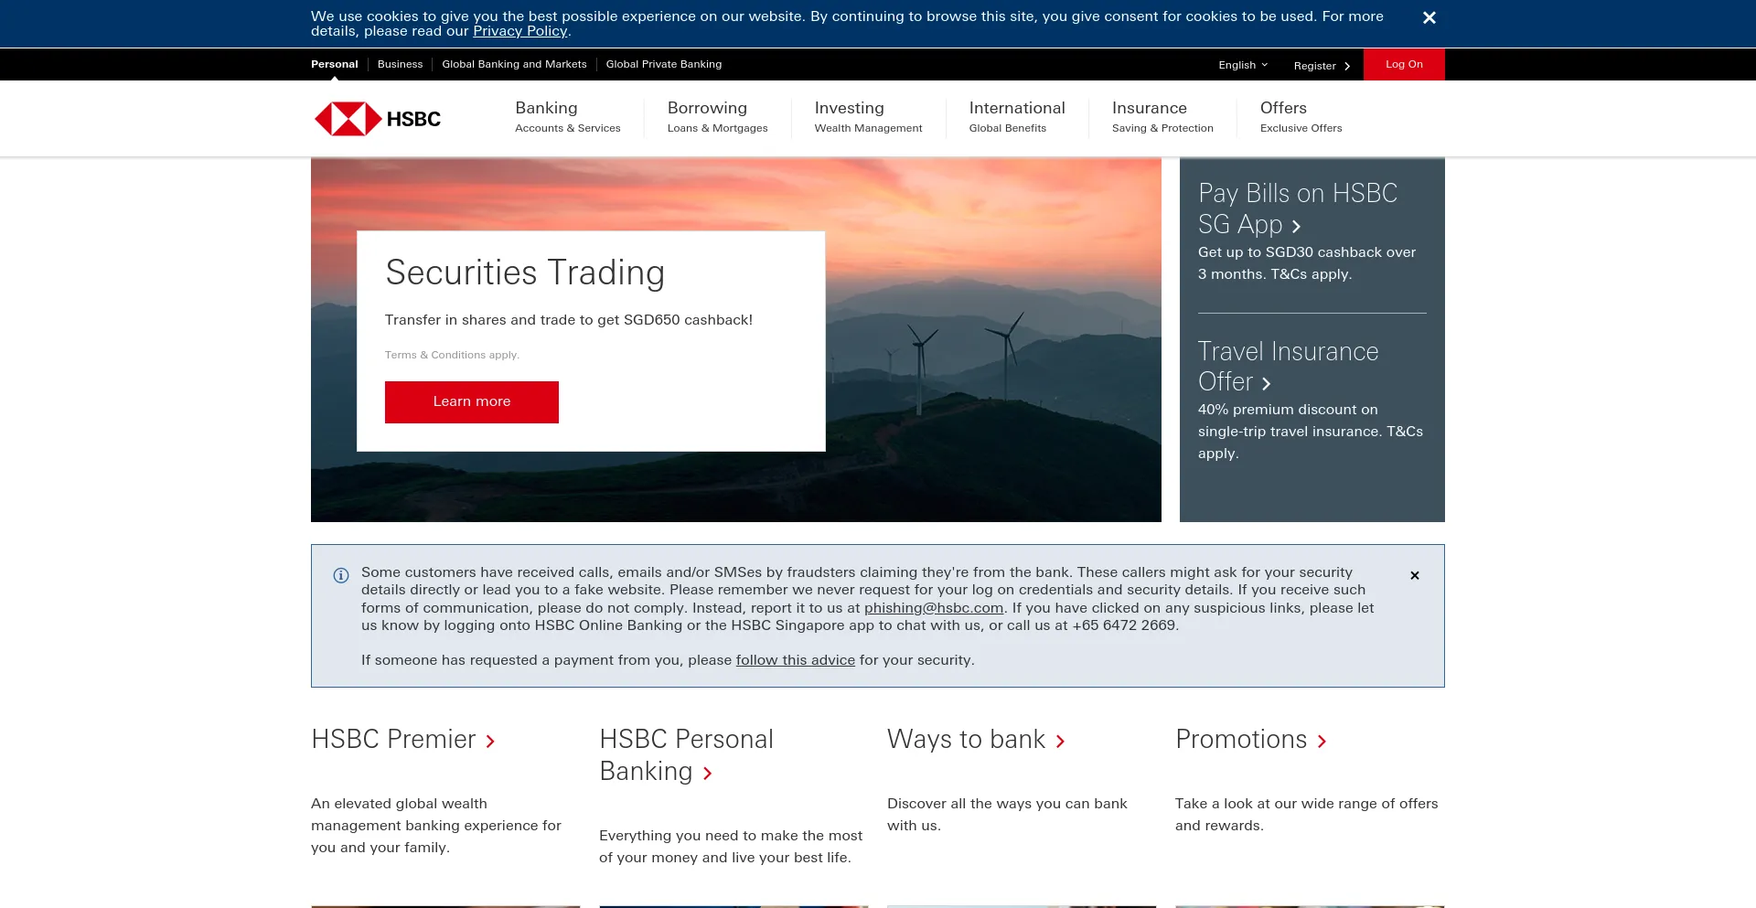Click 'Transfer in shares and trade' text
Image resolution: width=1756 pixels, height=908 pixels.
coord(569,320)
